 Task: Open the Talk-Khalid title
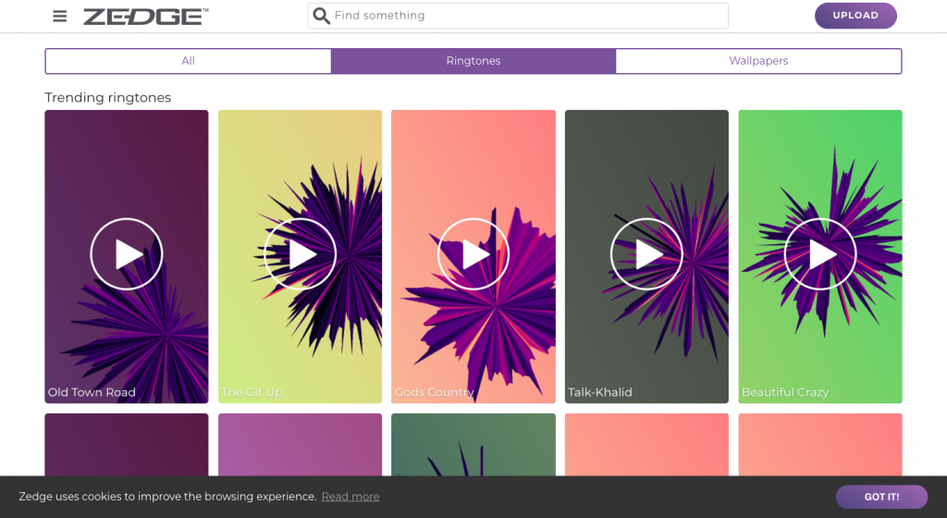599,392
